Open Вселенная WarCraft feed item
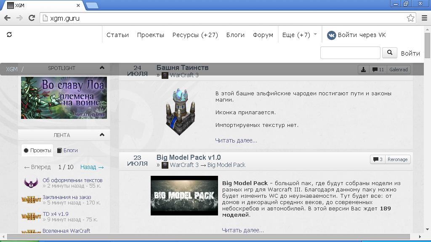This screenshot has width=431, height=242. (66, 231)
